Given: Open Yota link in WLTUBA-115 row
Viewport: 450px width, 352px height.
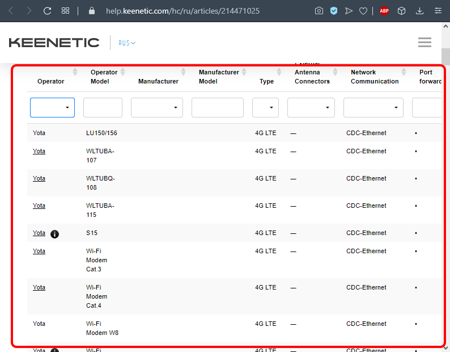Looking at the screenshot, I should pos(39,206).
